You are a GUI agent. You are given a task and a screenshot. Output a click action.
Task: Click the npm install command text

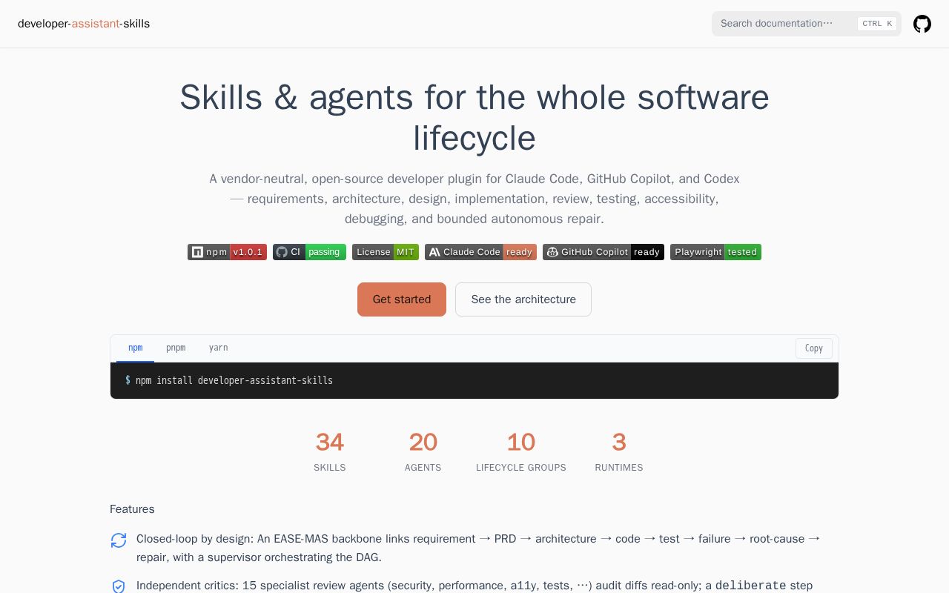(x=234, y=380)
